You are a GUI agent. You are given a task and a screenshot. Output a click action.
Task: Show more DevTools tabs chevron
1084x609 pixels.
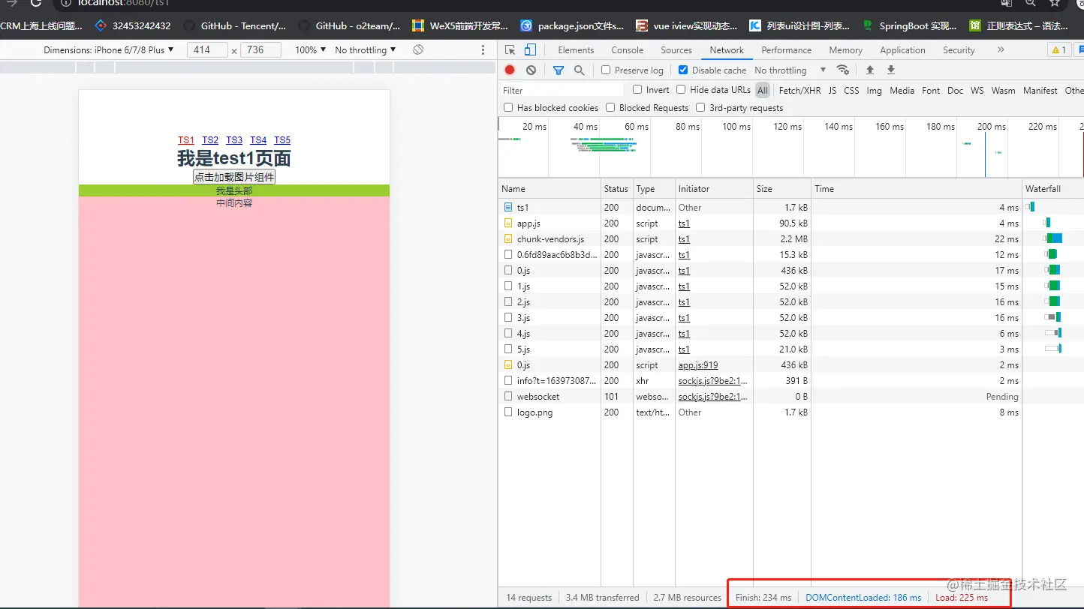(1001, 49)
